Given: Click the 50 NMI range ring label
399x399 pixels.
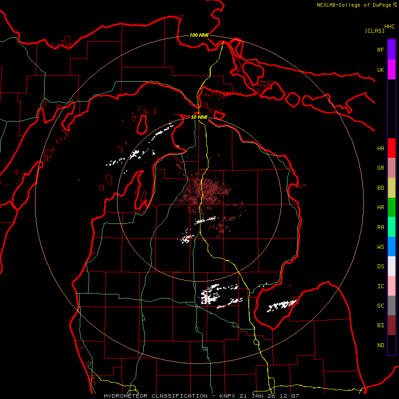Looking at the screenshot, I should [x=199, y=117].
